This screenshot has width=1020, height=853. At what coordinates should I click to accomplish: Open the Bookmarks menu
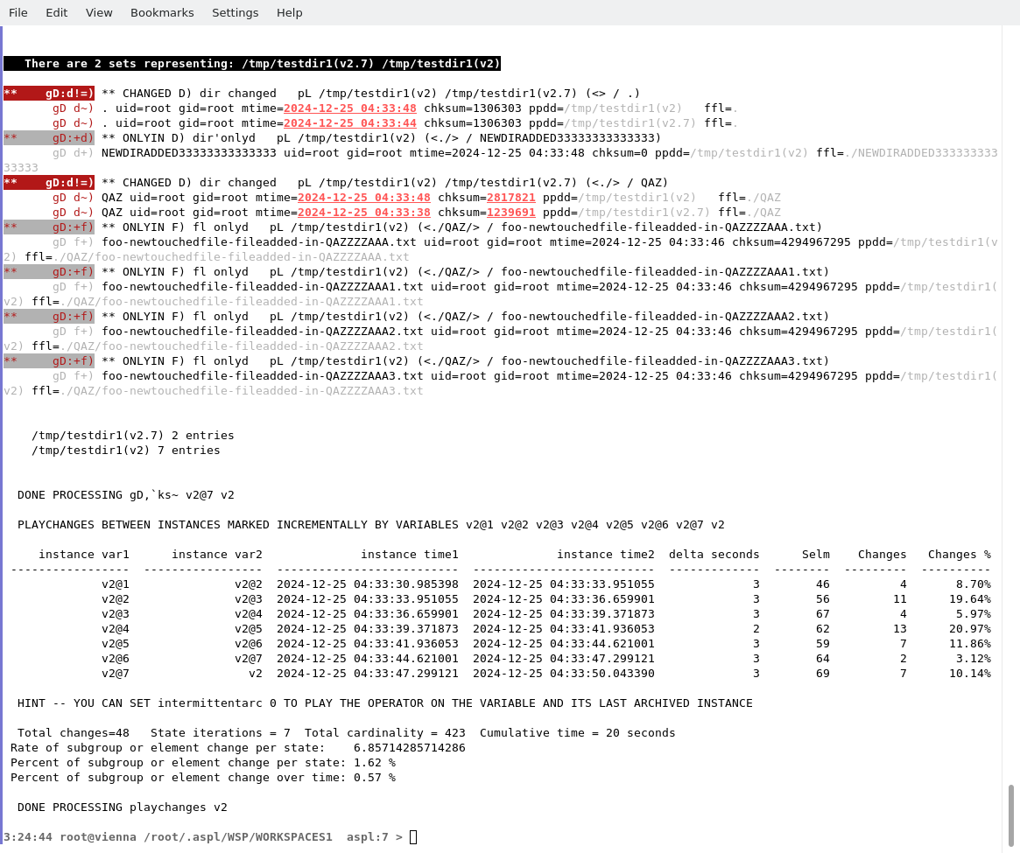click(162, 12)
